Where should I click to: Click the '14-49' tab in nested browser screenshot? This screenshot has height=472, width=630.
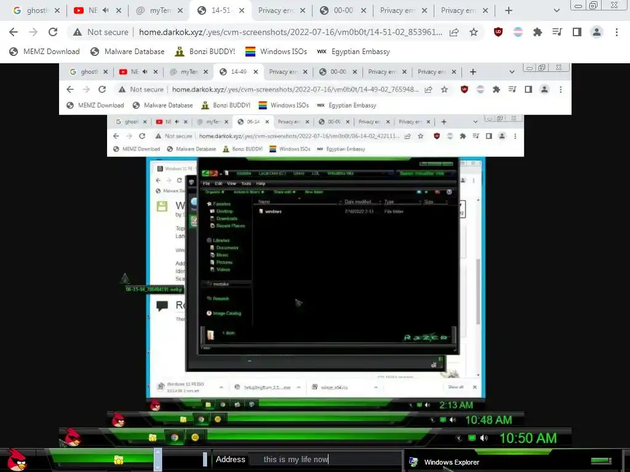(239, 72)
